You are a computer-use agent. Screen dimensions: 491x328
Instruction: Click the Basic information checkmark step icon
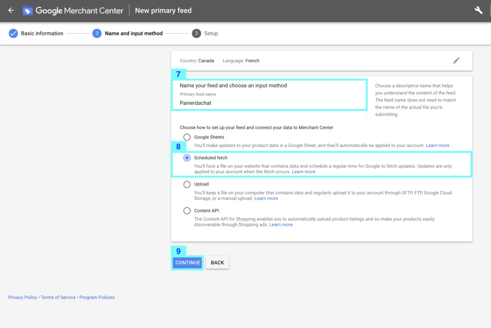pos(13,34)
